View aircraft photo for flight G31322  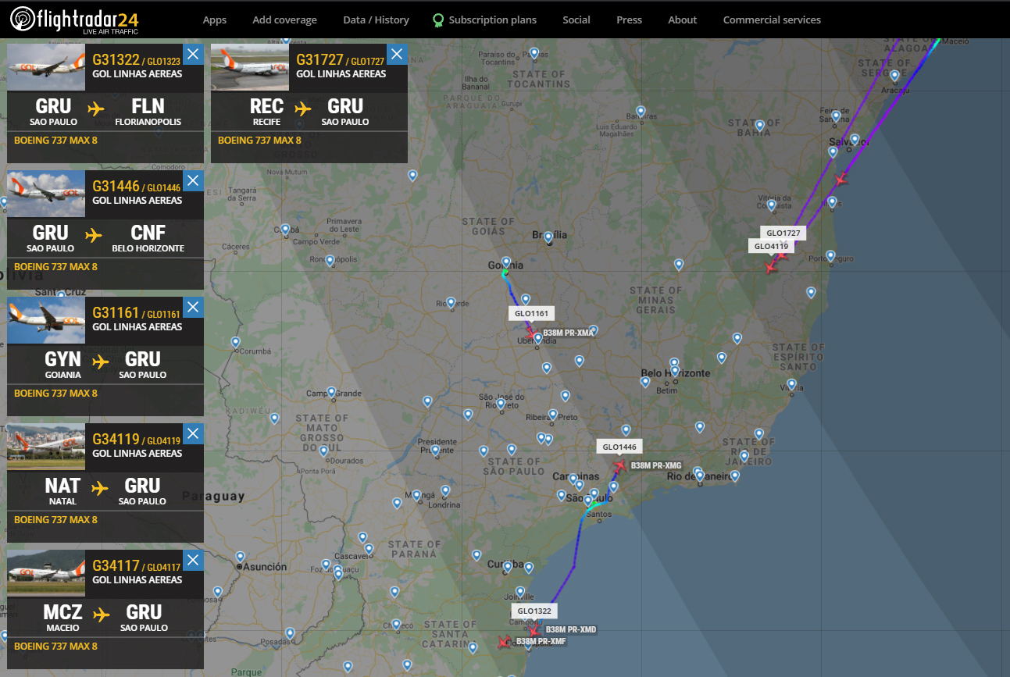pyautogui.click(x=46, y=67)
